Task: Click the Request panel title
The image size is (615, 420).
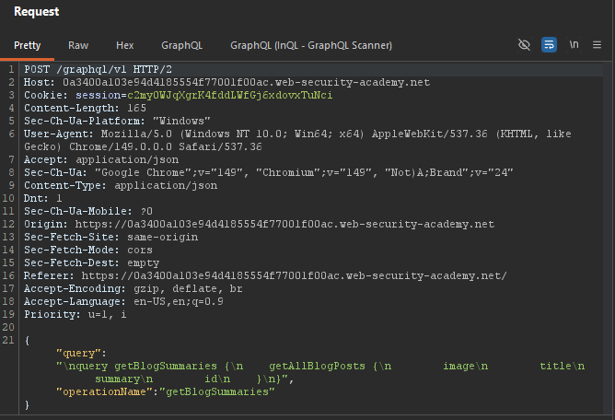Action: 37,12
